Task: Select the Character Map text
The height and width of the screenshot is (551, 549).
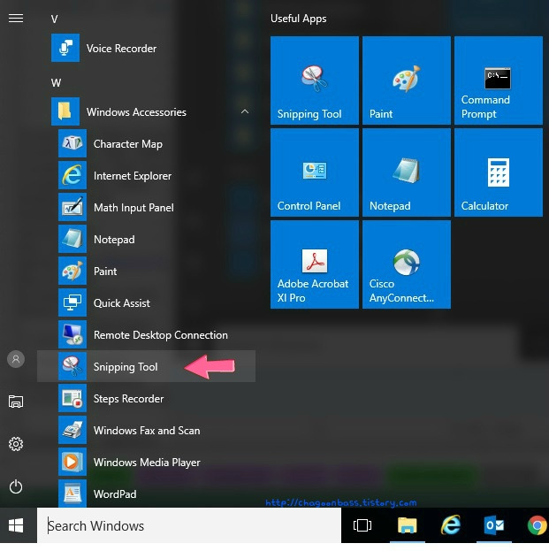Action: click(128, 144)
